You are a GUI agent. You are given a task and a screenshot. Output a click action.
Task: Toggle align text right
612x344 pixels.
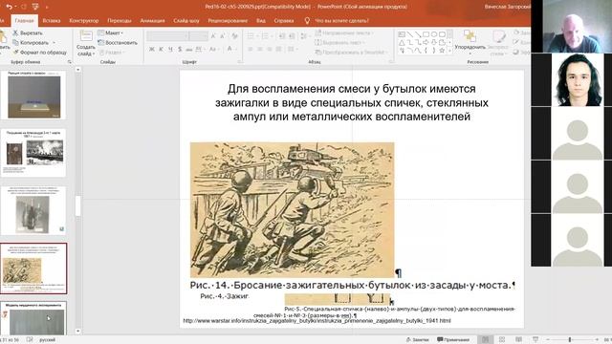270,49
